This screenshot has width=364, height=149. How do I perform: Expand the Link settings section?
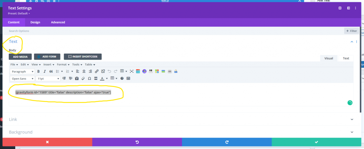pos(182,119)
